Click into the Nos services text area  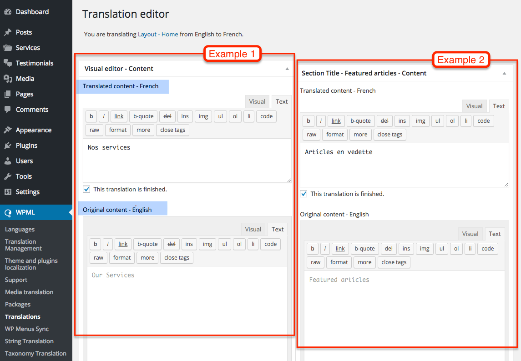click(x=187, y=160)
